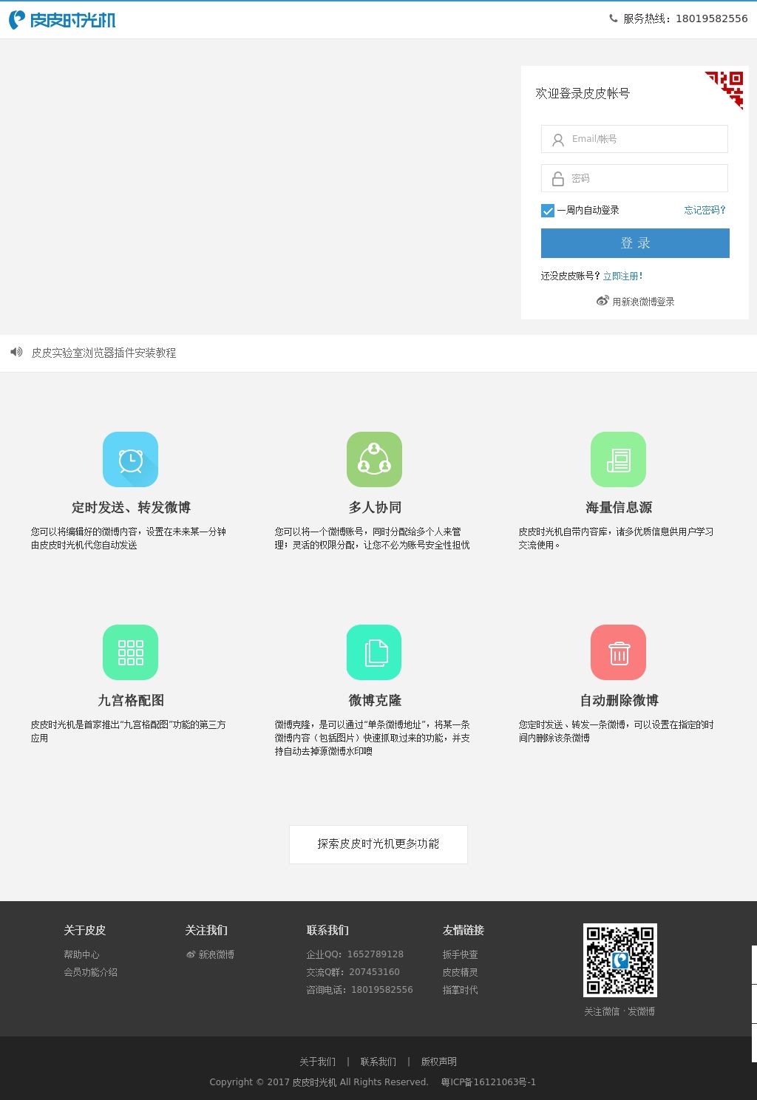Focus the 密码 input field
757x1100 pixels.
point(634,178)
